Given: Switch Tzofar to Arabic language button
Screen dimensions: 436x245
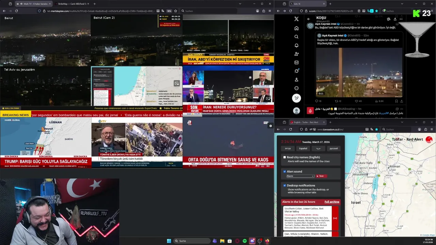Looking at the screenshot, I should point(318,148).
